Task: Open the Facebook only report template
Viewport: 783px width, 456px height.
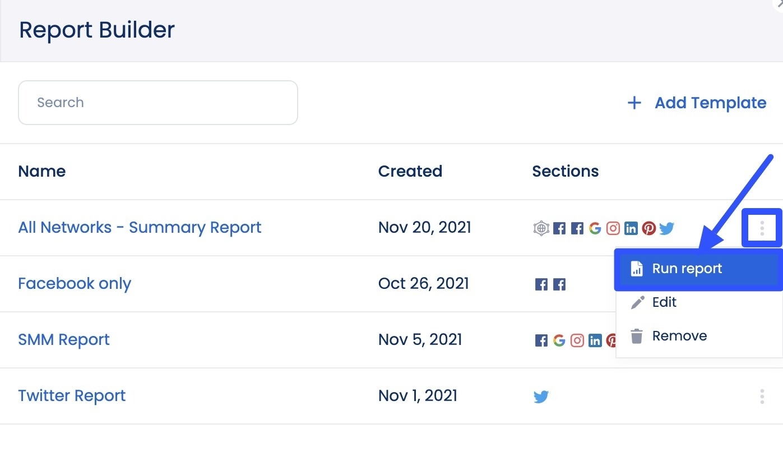Action: coord(75,284)
